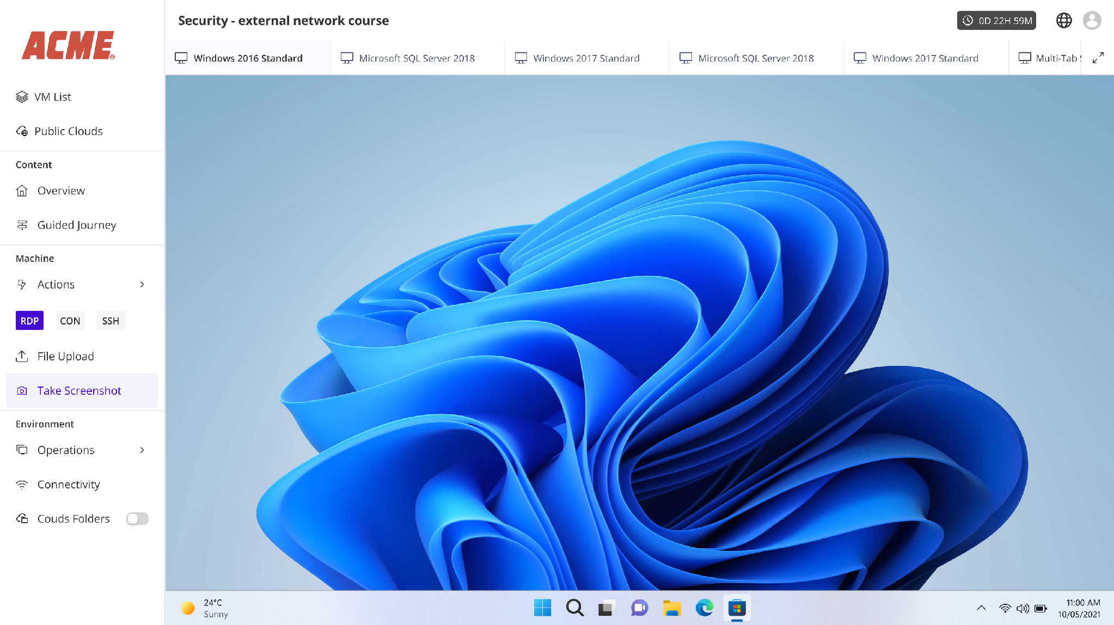Click the remaining time 0D 22H 59M badge

click(996, 21)
